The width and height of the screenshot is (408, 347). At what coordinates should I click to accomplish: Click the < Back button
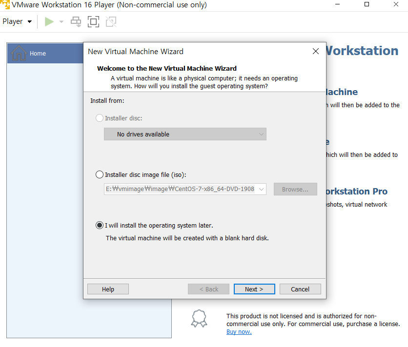[209, 289]
